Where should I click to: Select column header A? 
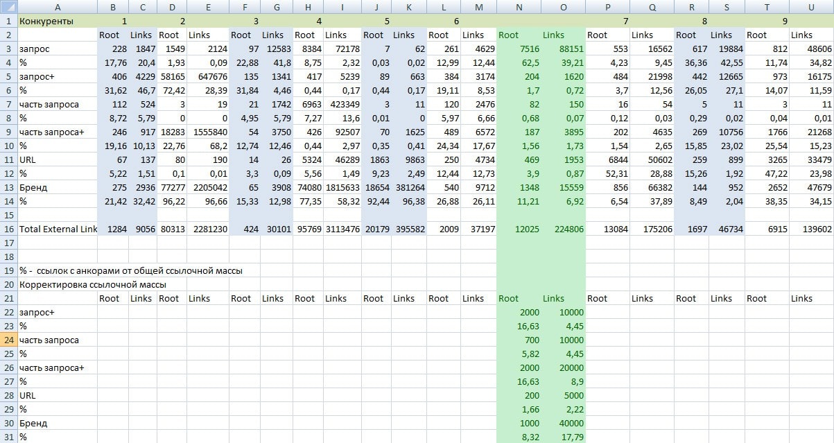tap(58, 6)
